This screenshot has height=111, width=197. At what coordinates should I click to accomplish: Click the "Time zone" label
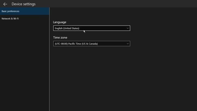coord(60,38)
